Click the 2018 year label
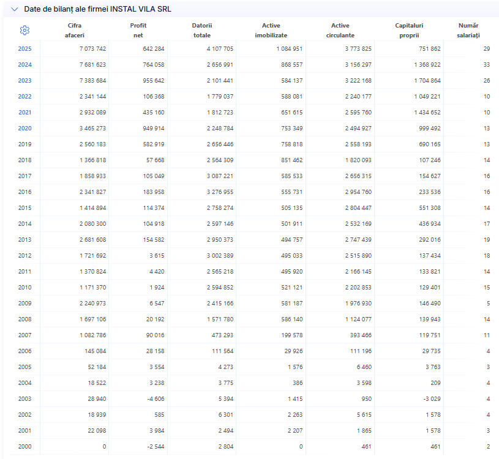Screen dimensions: 499x459 25,160
